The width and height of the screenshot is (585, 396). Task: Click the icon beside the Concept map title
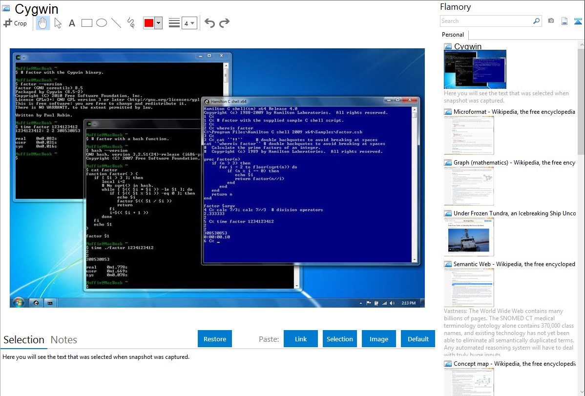(448, 364)
